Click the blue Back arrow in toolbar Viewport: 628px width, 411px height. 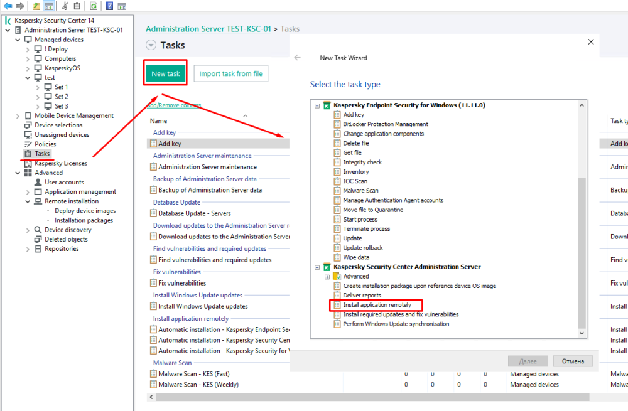click(8, 6)
